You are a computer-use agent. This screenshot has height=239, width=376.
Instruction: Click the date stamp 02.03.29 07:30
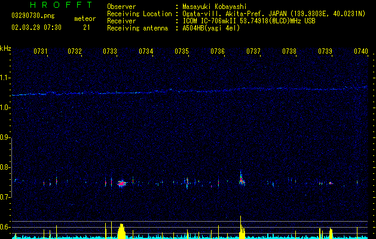click(x=36, y=27)
